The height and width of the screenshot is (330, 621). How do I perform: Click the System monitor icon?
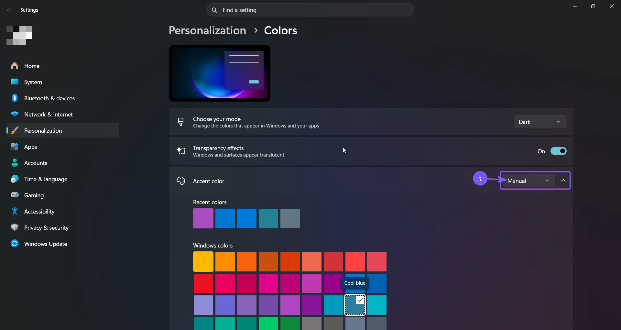15,82
